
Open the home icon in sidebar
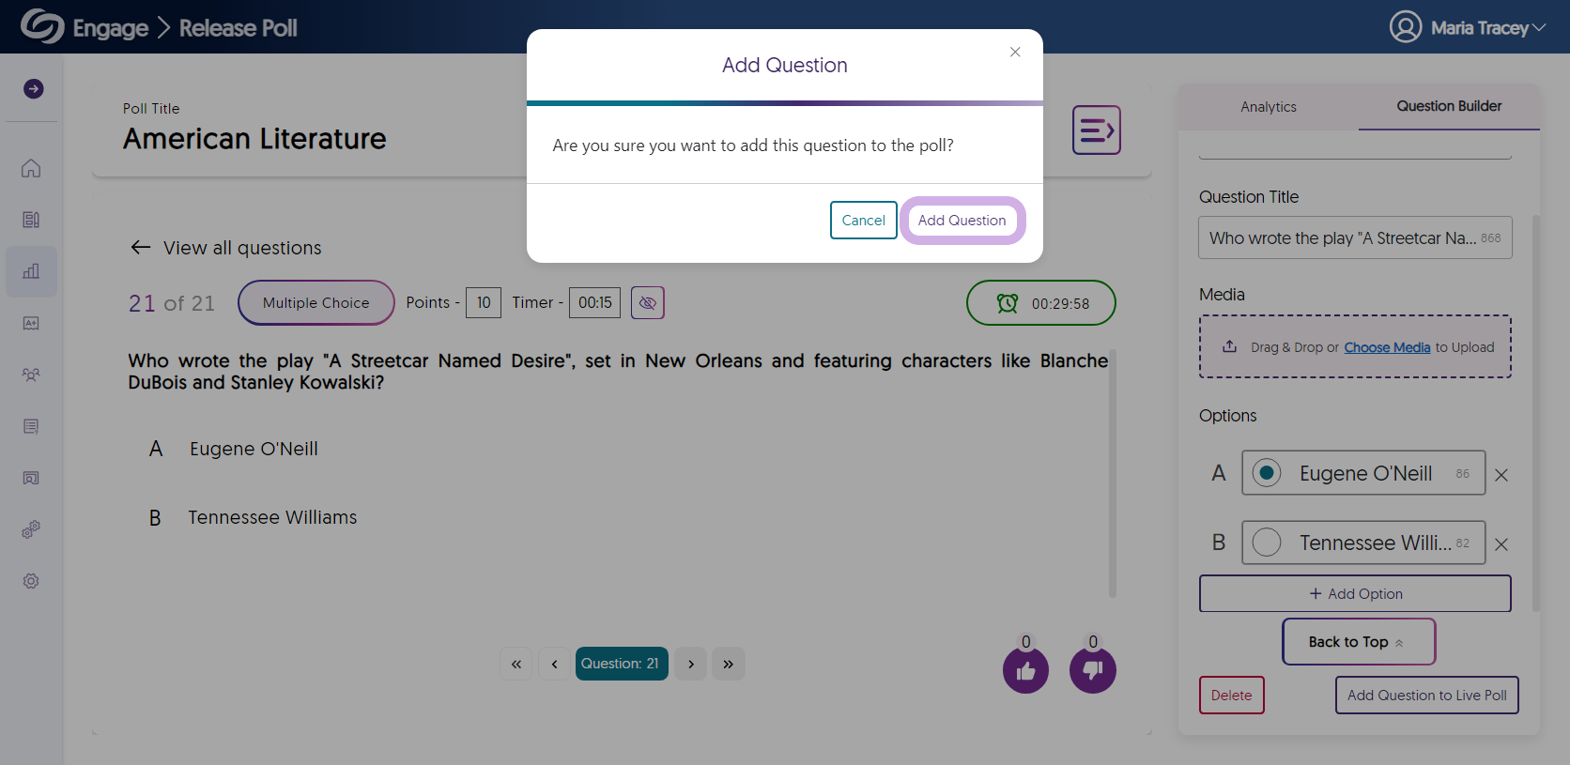coord(31,168)
